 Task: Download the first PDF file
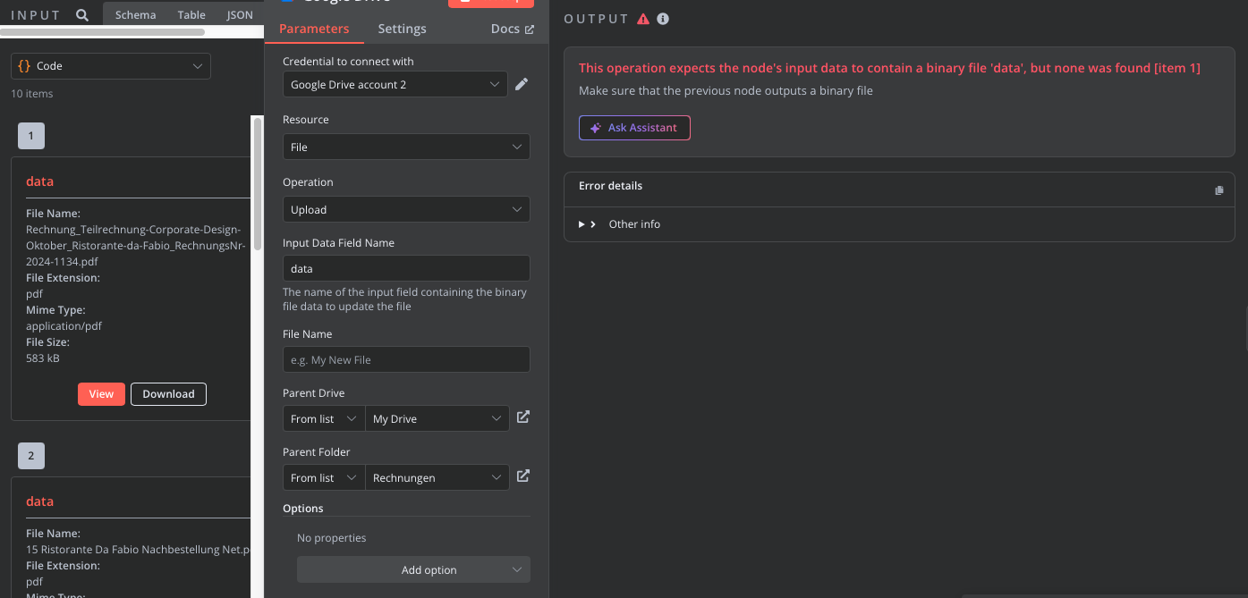[x=168, y=394]
